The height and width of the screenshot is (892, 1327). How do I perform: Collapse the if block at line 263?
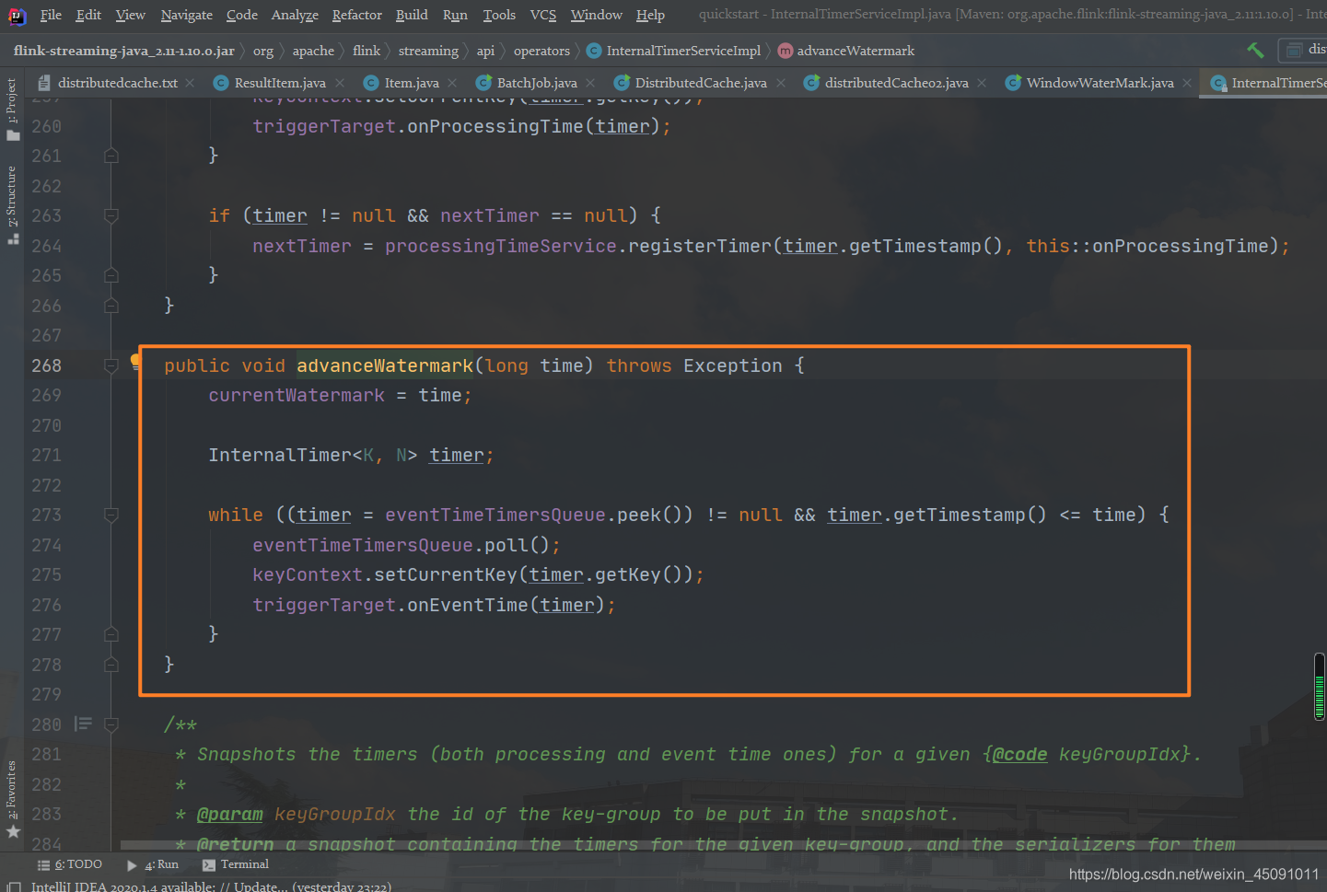click(111, 216)
